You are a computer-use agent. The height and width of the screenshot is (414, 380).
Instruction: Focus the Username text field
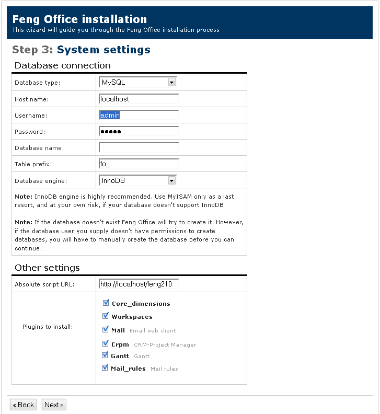[139, 116]
